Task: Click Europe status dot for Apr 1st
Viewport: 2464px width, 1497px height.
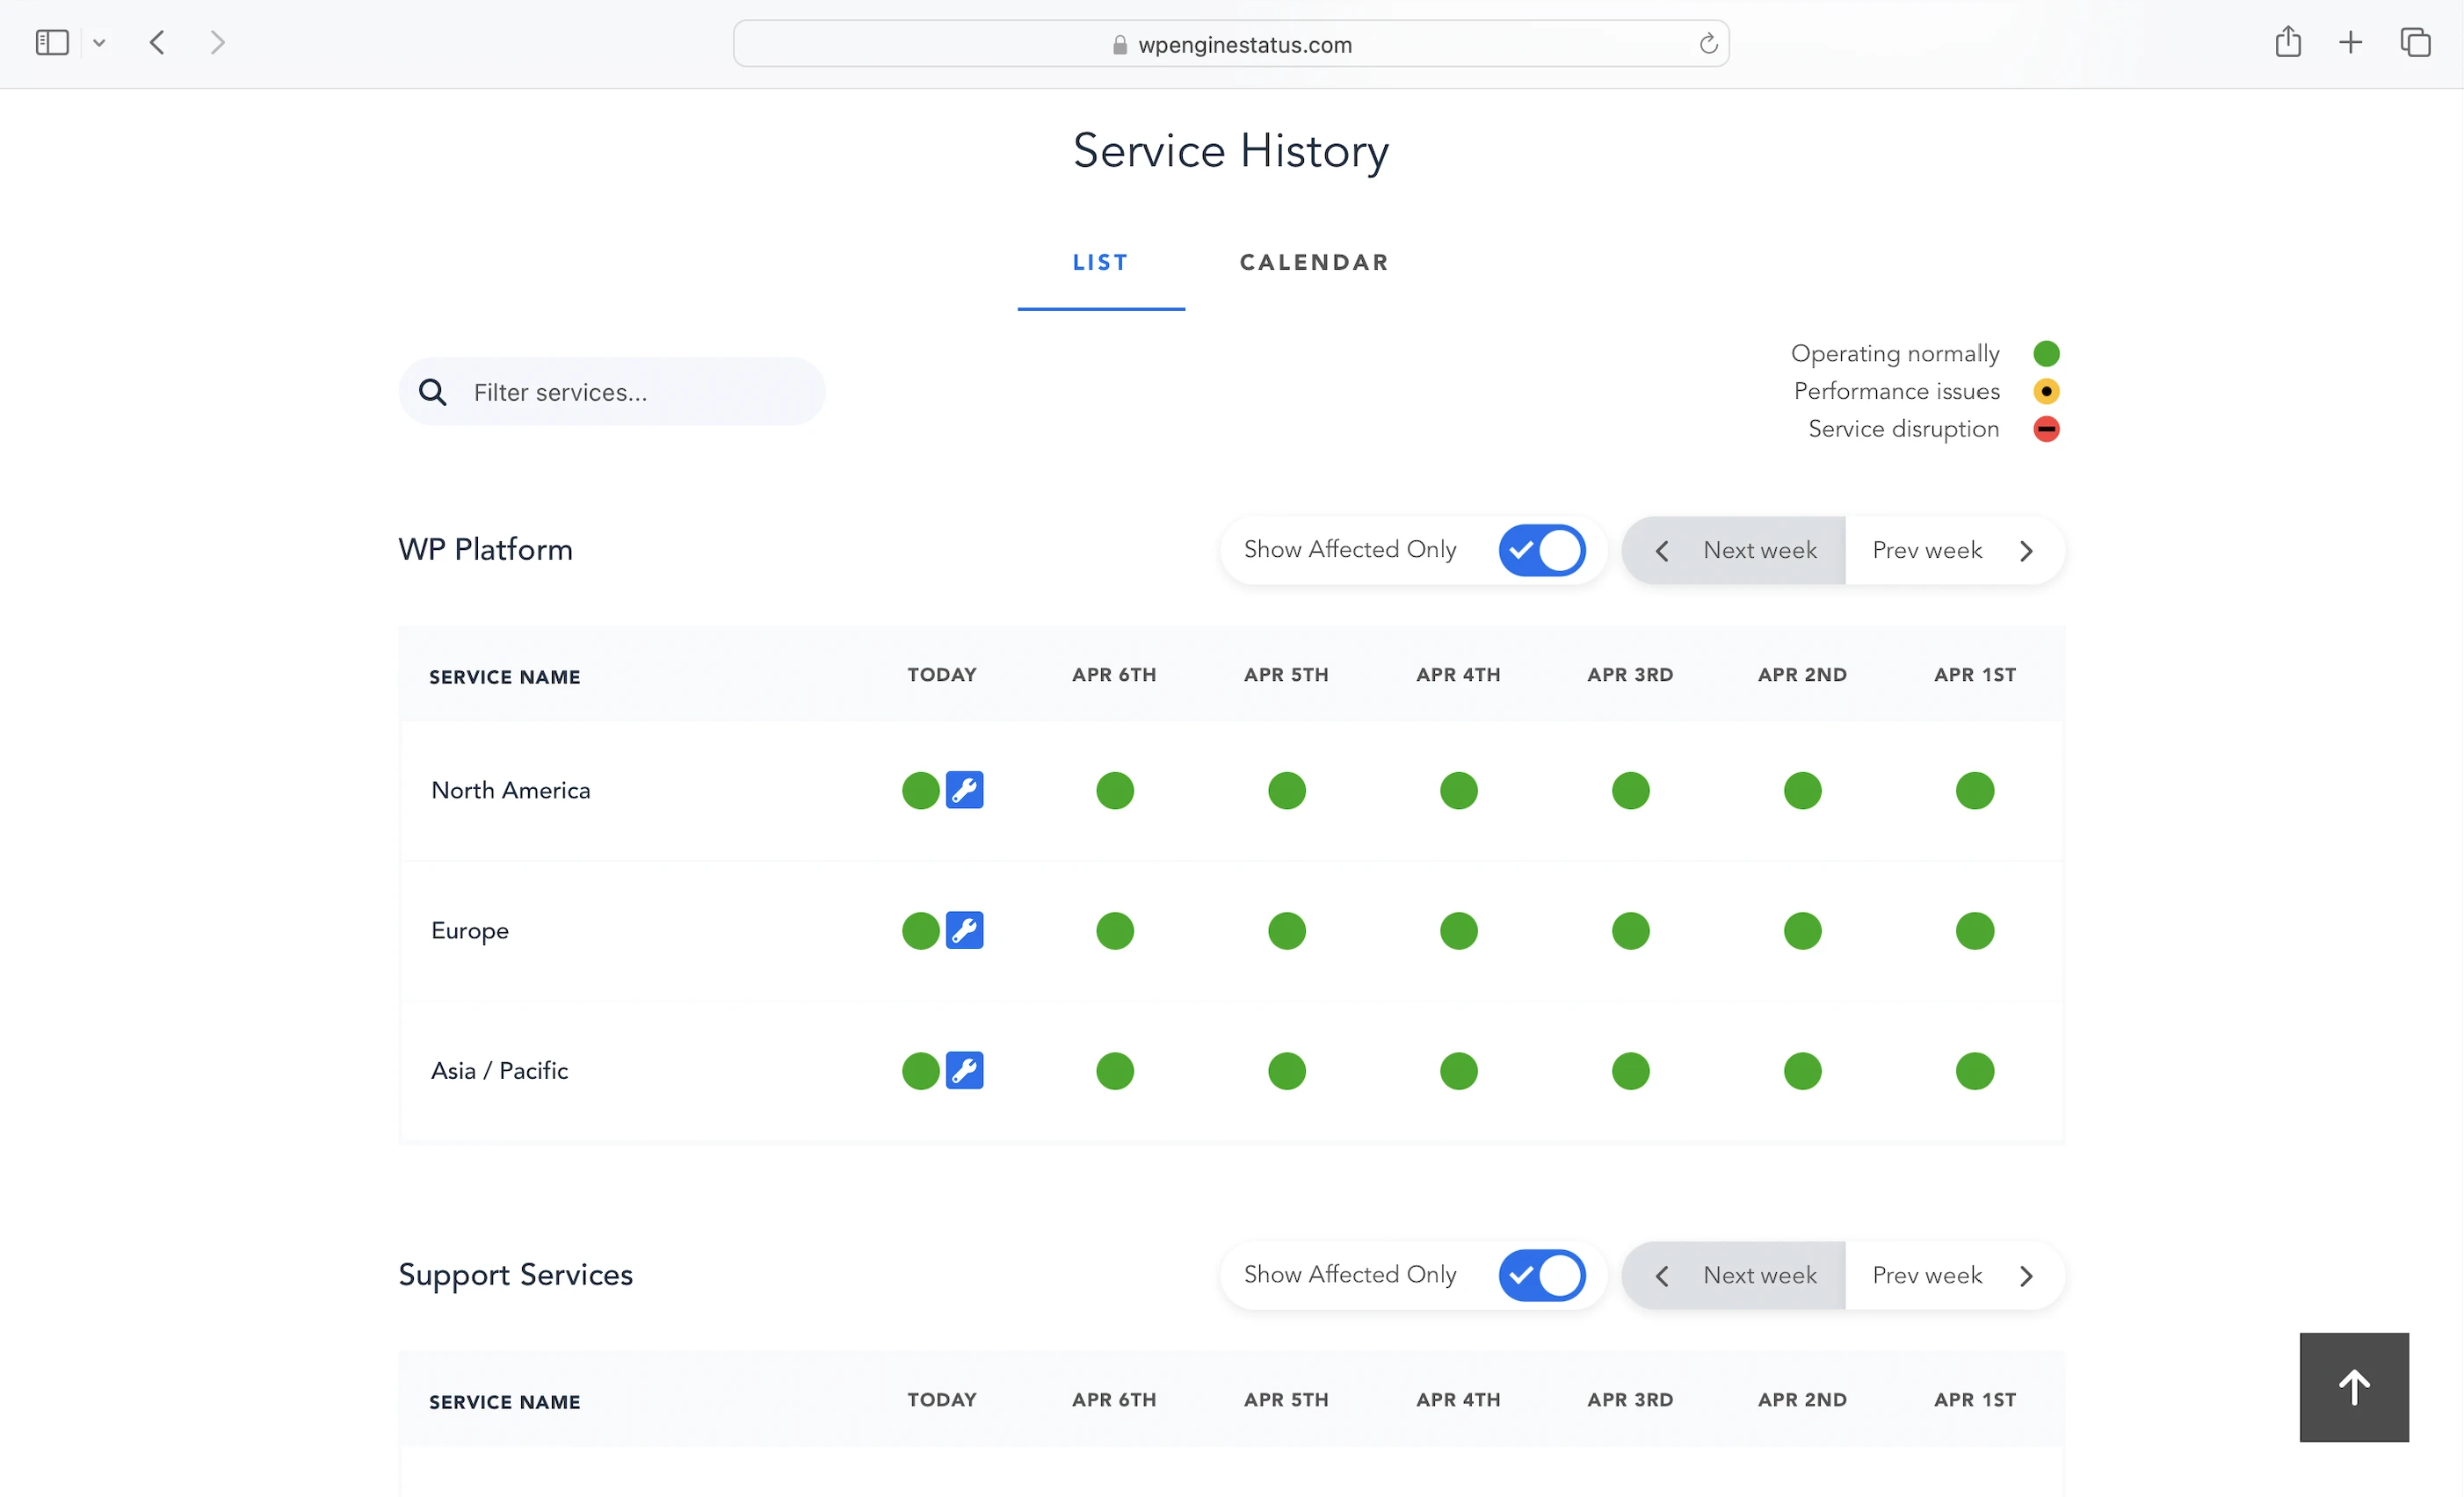Action: coord(1974,930)
